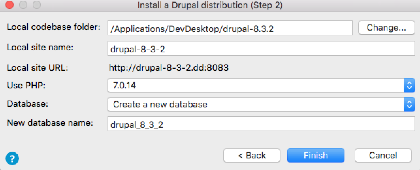Close the Install a Drupal distribution window
Viewport: 420px width, 170px height.
click(10, 5)
